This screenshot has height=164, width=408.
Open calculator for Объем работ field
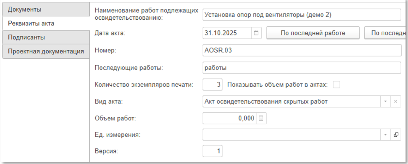[261, 118]
